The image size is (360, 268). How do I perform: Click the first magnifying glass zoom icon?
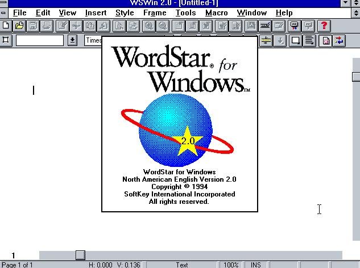149,26
